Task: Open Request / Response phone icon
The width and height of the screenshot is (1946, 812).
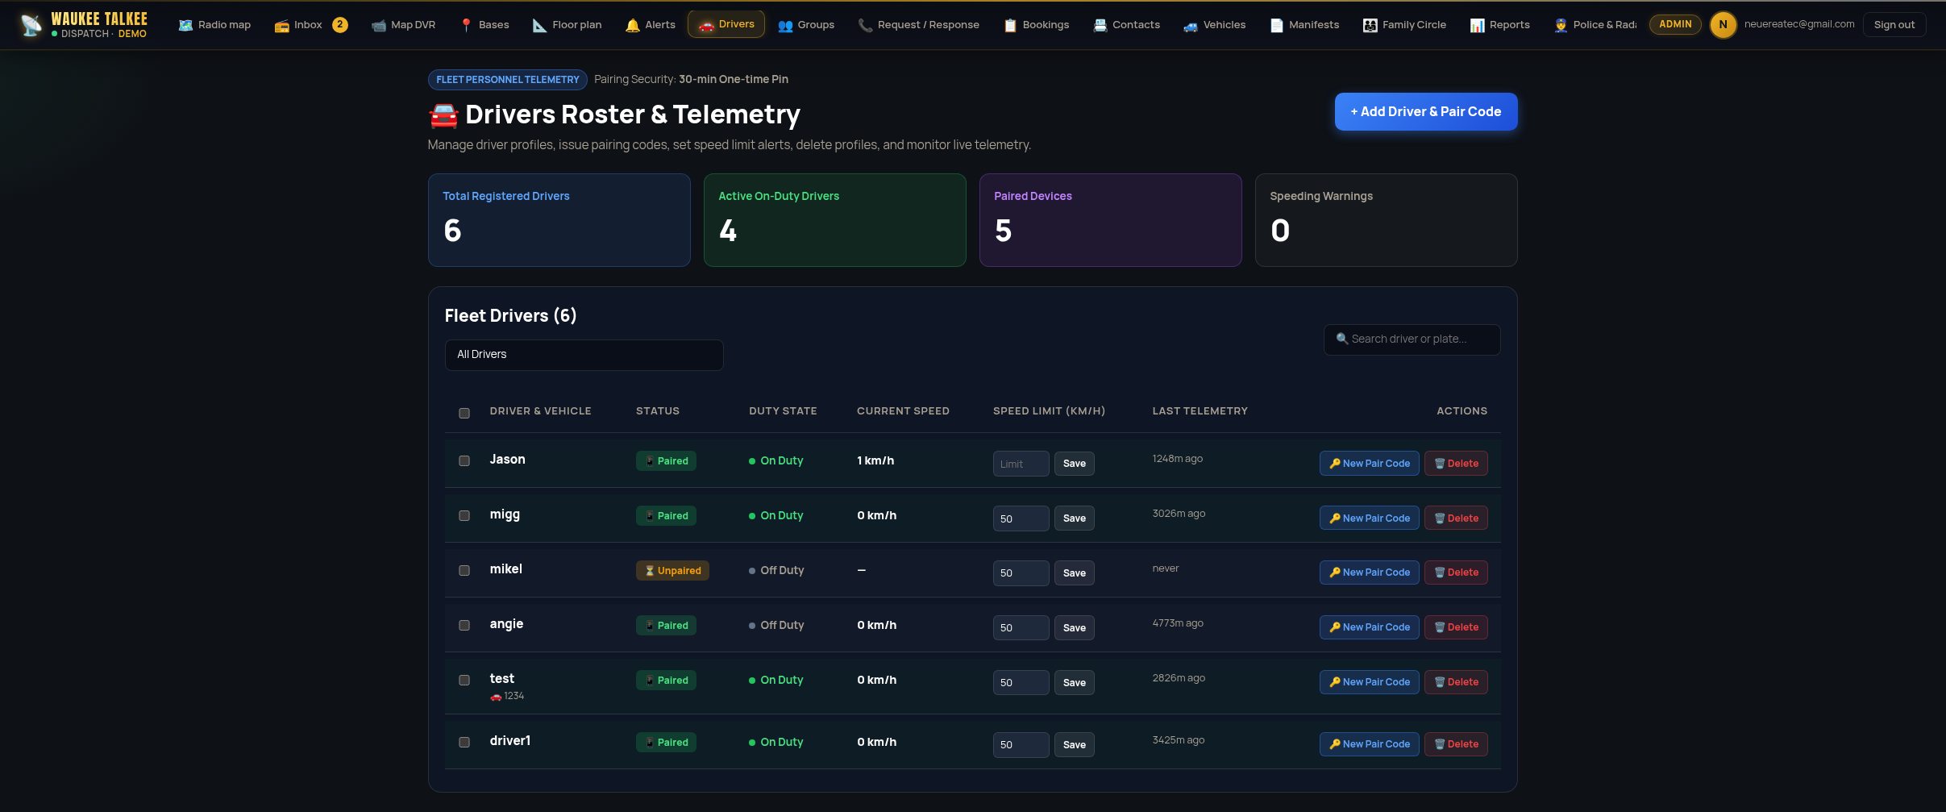Action: pos(865,26)
